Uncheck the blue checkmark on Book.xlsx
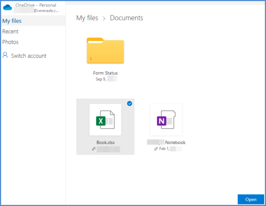The width and height of the screenshot is (266, 206). (x=129, y=104)
